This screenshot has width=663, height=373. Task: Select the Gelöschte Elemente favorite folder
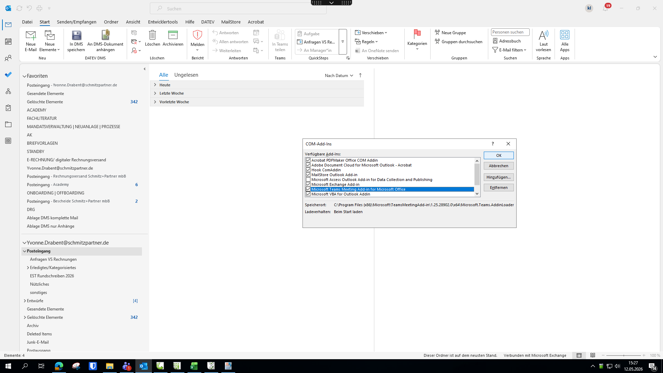[82, 102]
